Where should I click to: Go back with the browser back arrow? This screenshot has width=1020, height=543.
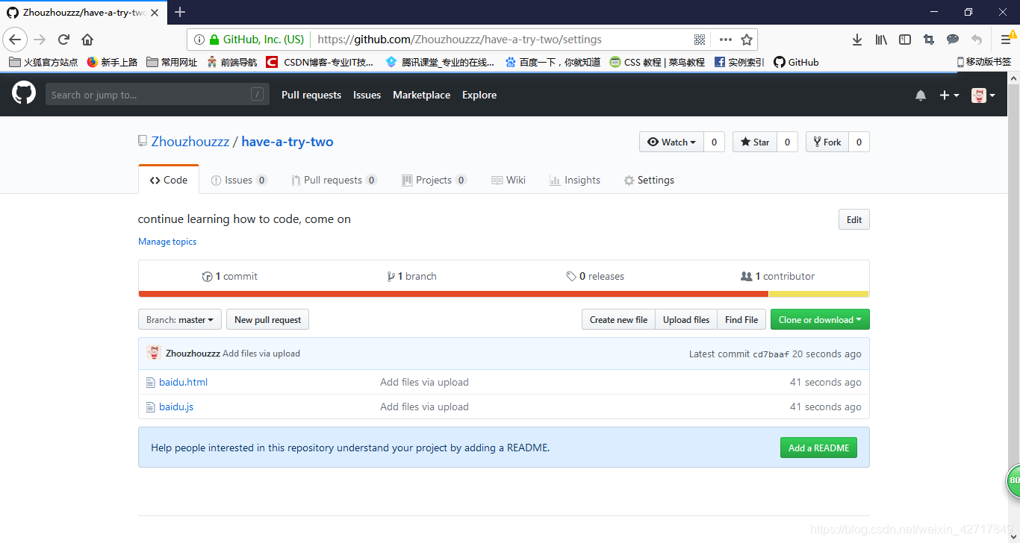point(15,40)
